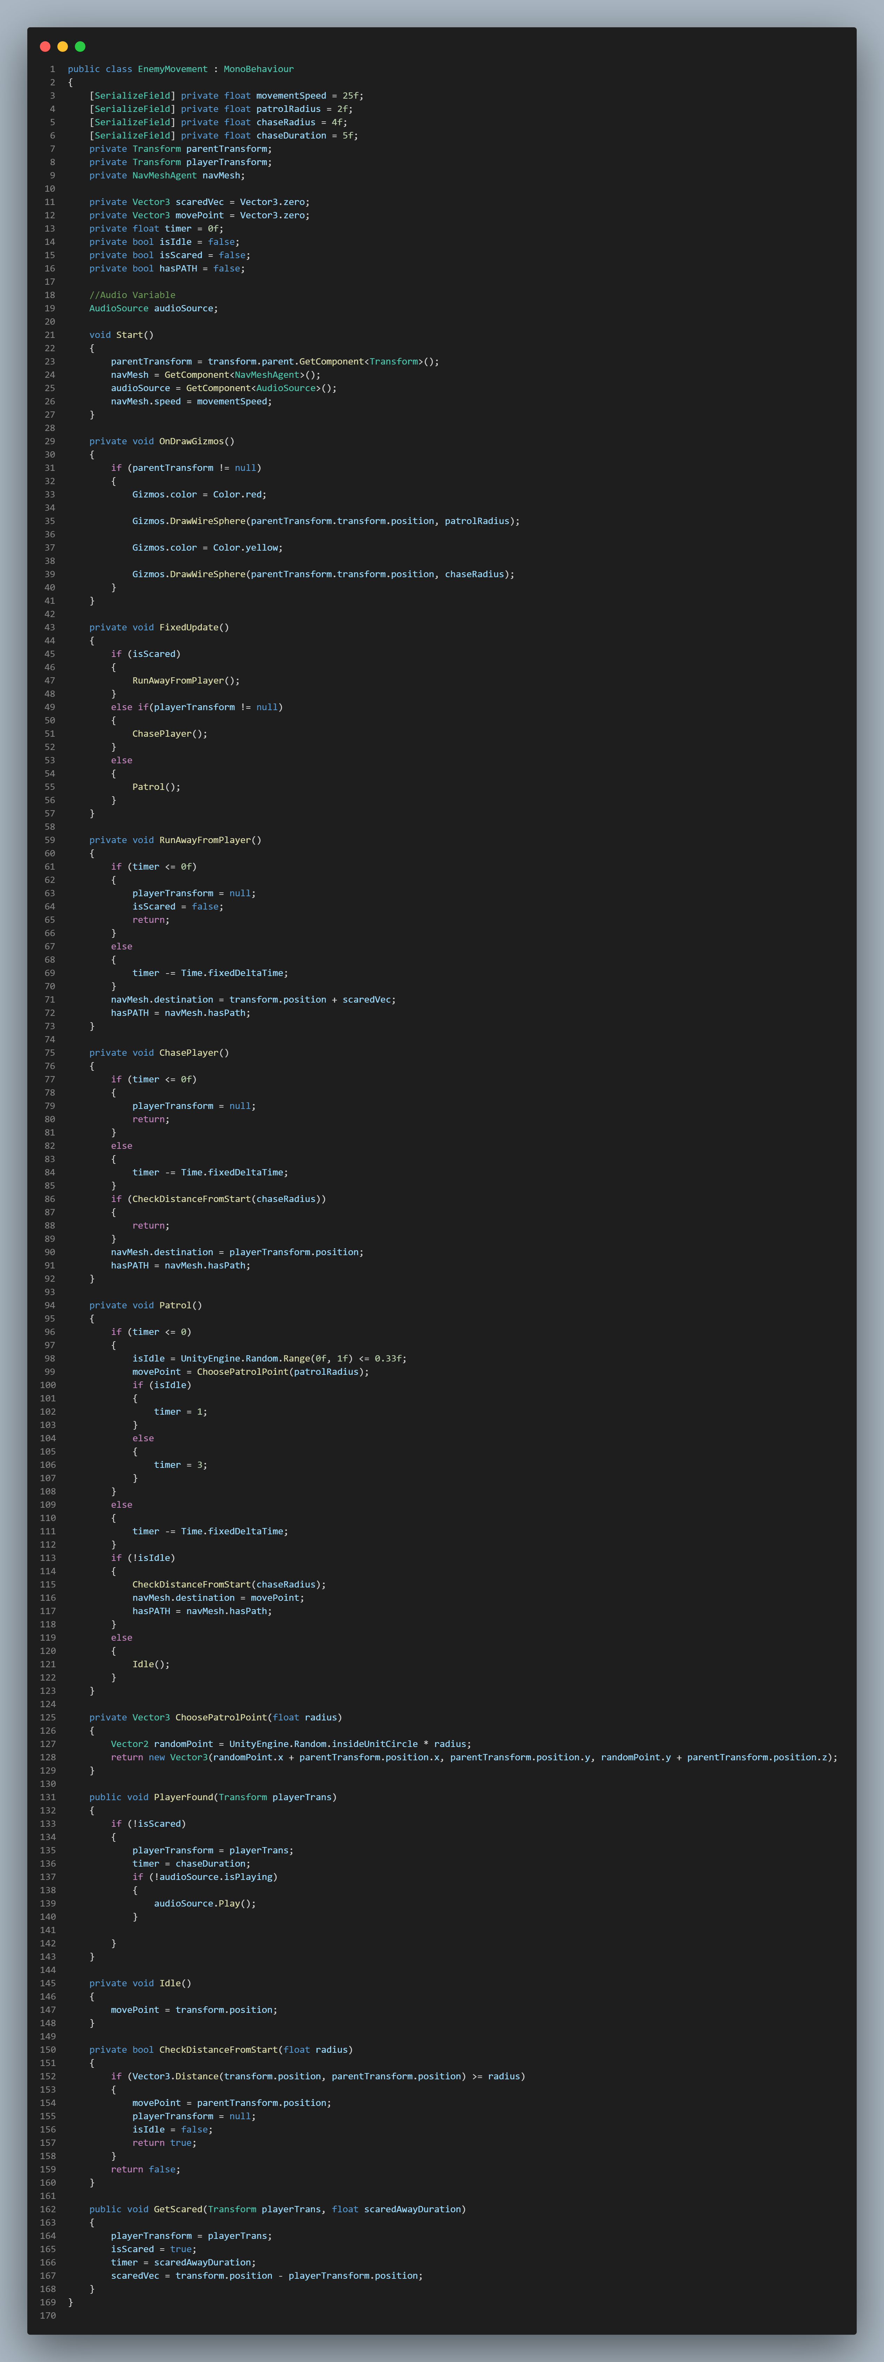Viewport: 884px width, 2362px height.
Task: Click the return true; line
Action: [164, 2143]
